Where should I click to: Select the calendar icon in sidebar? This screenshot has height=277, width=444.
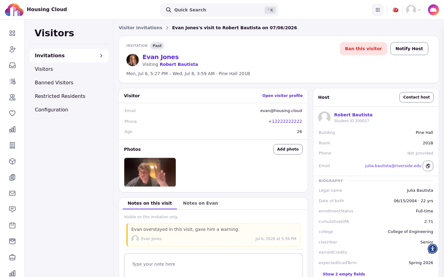pyautogui.click(x=12, y=225)
